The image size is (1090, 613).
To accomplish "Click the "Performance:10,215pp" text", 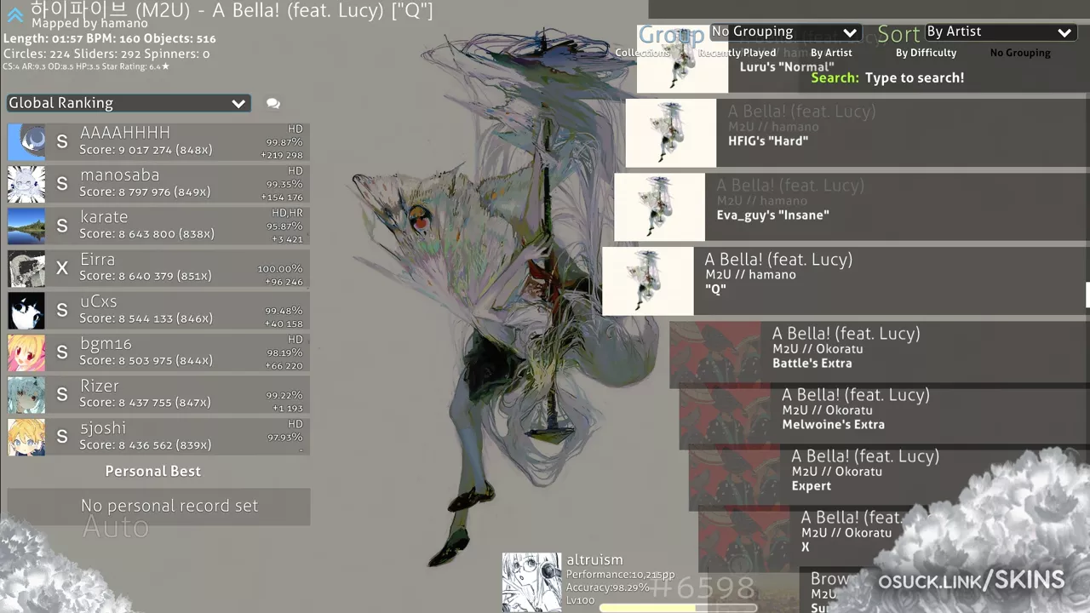I will pyautogui.click(x=621, y=575).
